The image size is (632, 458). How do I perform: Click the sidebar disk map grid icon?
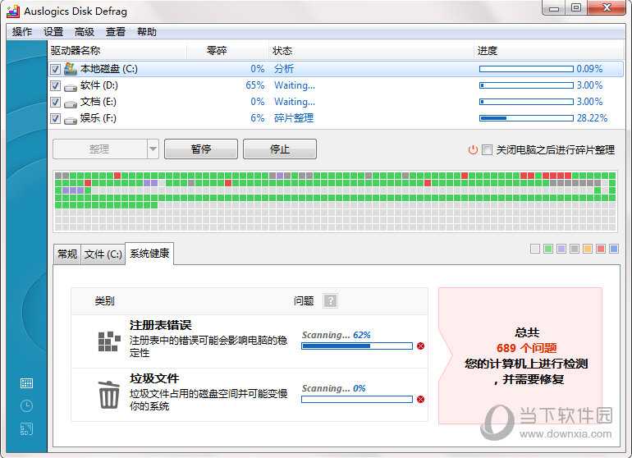(26, 383)
